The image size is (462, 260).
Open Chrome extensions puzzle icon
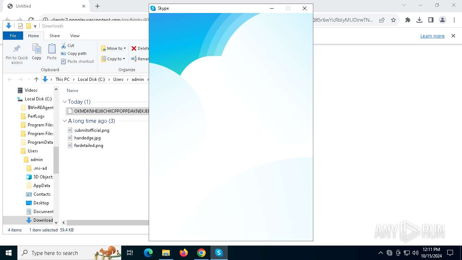pos(408,20)
